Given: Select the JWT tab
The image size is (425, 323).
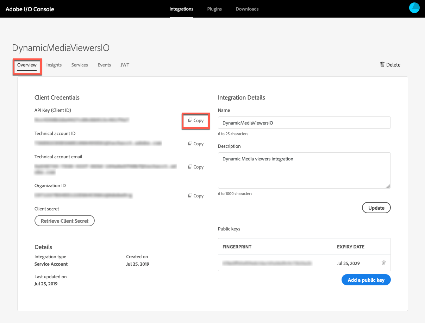Looking at the screenshot, I should click(x=125, y=65).
